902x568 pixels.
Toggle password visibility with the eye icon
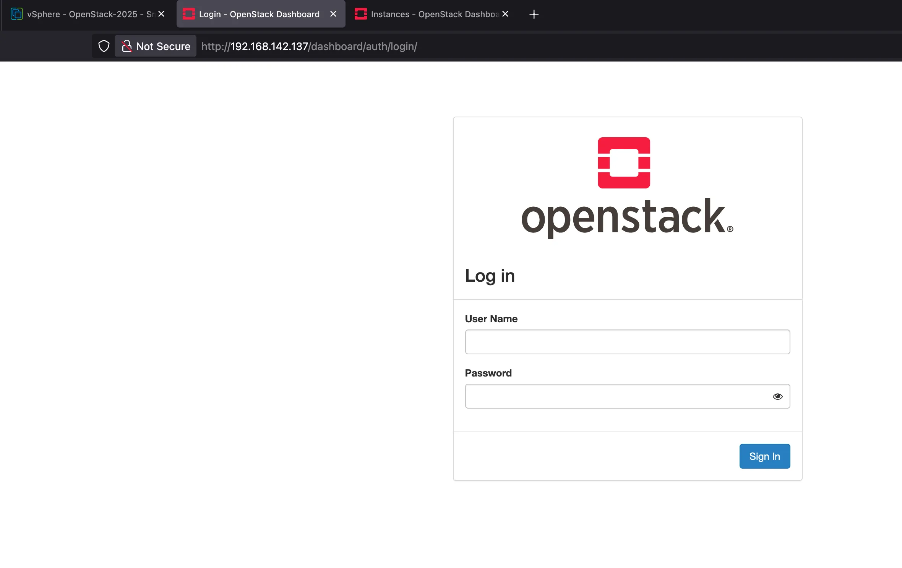pyautogui.click(x=777, y=396)
